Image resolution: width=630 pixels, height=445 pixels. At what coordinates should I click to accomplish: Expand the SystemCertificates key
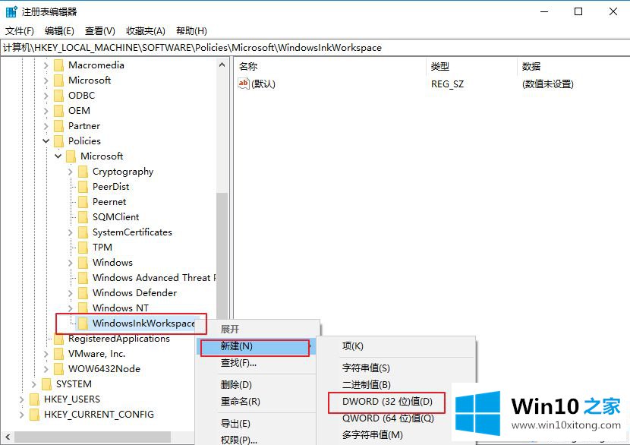coord(71,232)
